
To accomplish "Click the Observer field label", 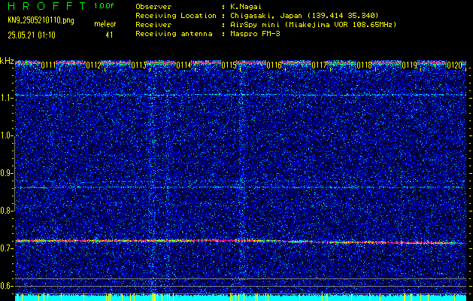I will pos(153,6).
